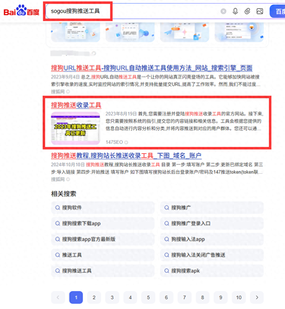Go to results page 5
This screenshot has width=285, height=309.
pos(148,297)
